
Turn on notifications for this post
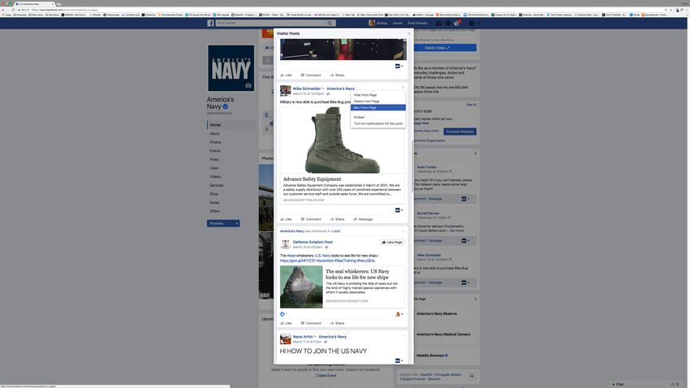tap(377, 123)
